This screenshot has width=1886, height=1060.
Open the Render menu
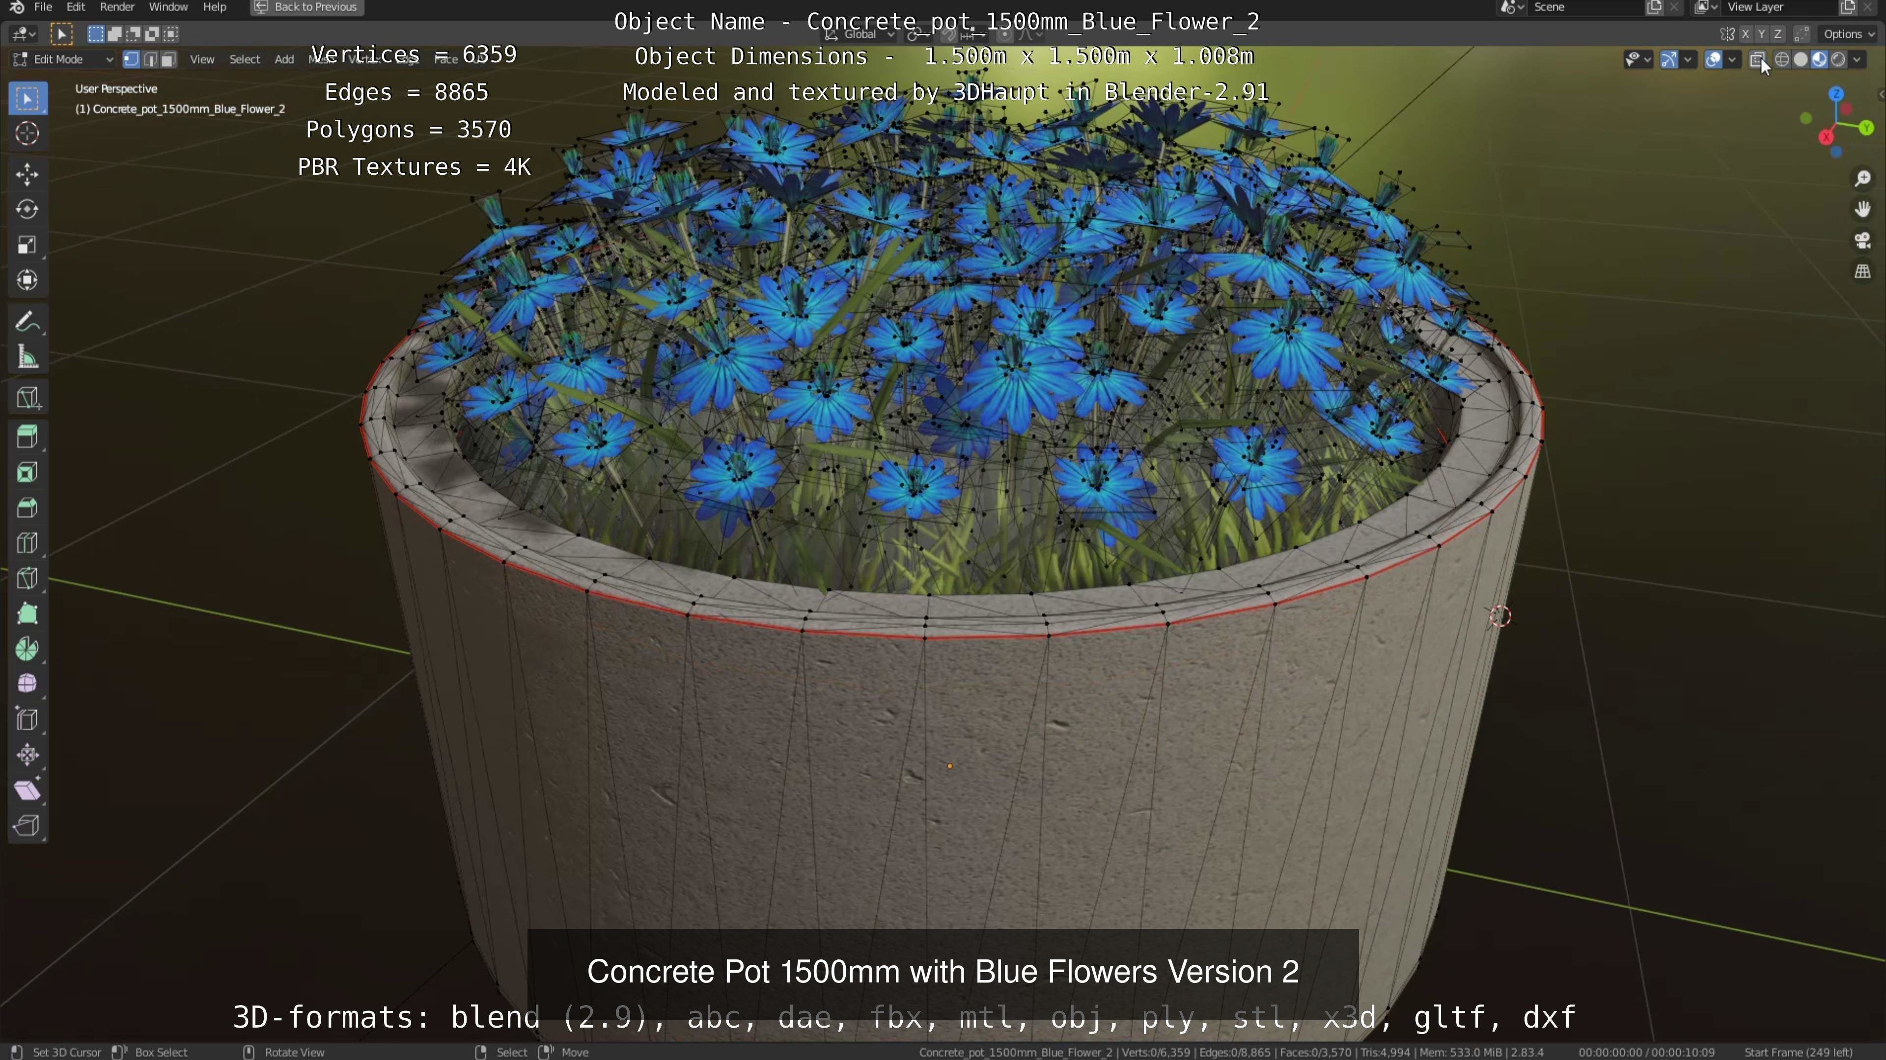click(117, 7)
